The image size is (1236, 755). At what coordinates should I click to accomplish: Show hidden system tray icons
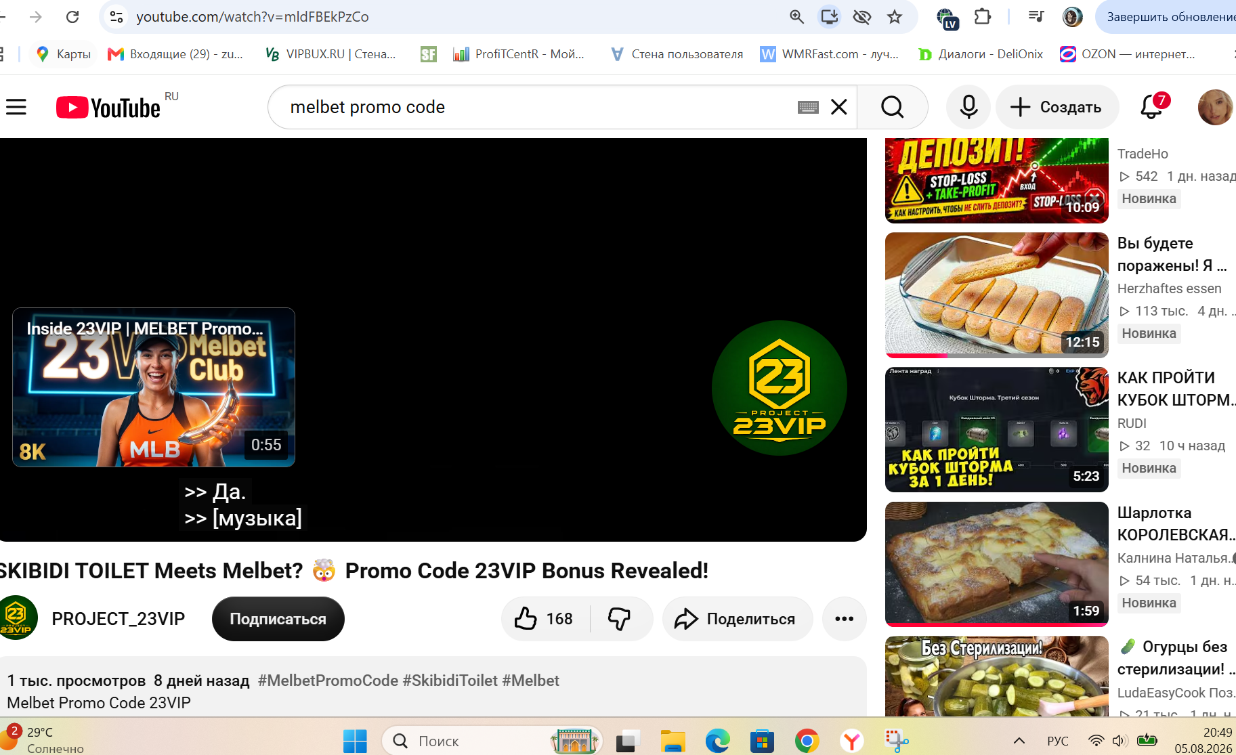click(1019, 741)
